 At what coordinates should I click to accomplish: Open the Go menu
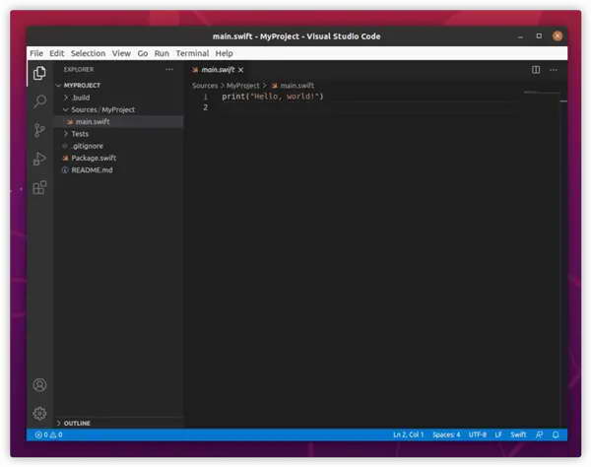coord(143,53)
